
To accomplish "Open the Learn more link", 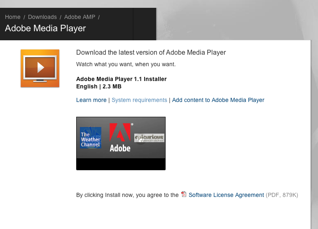I will (x=91, y=100).
